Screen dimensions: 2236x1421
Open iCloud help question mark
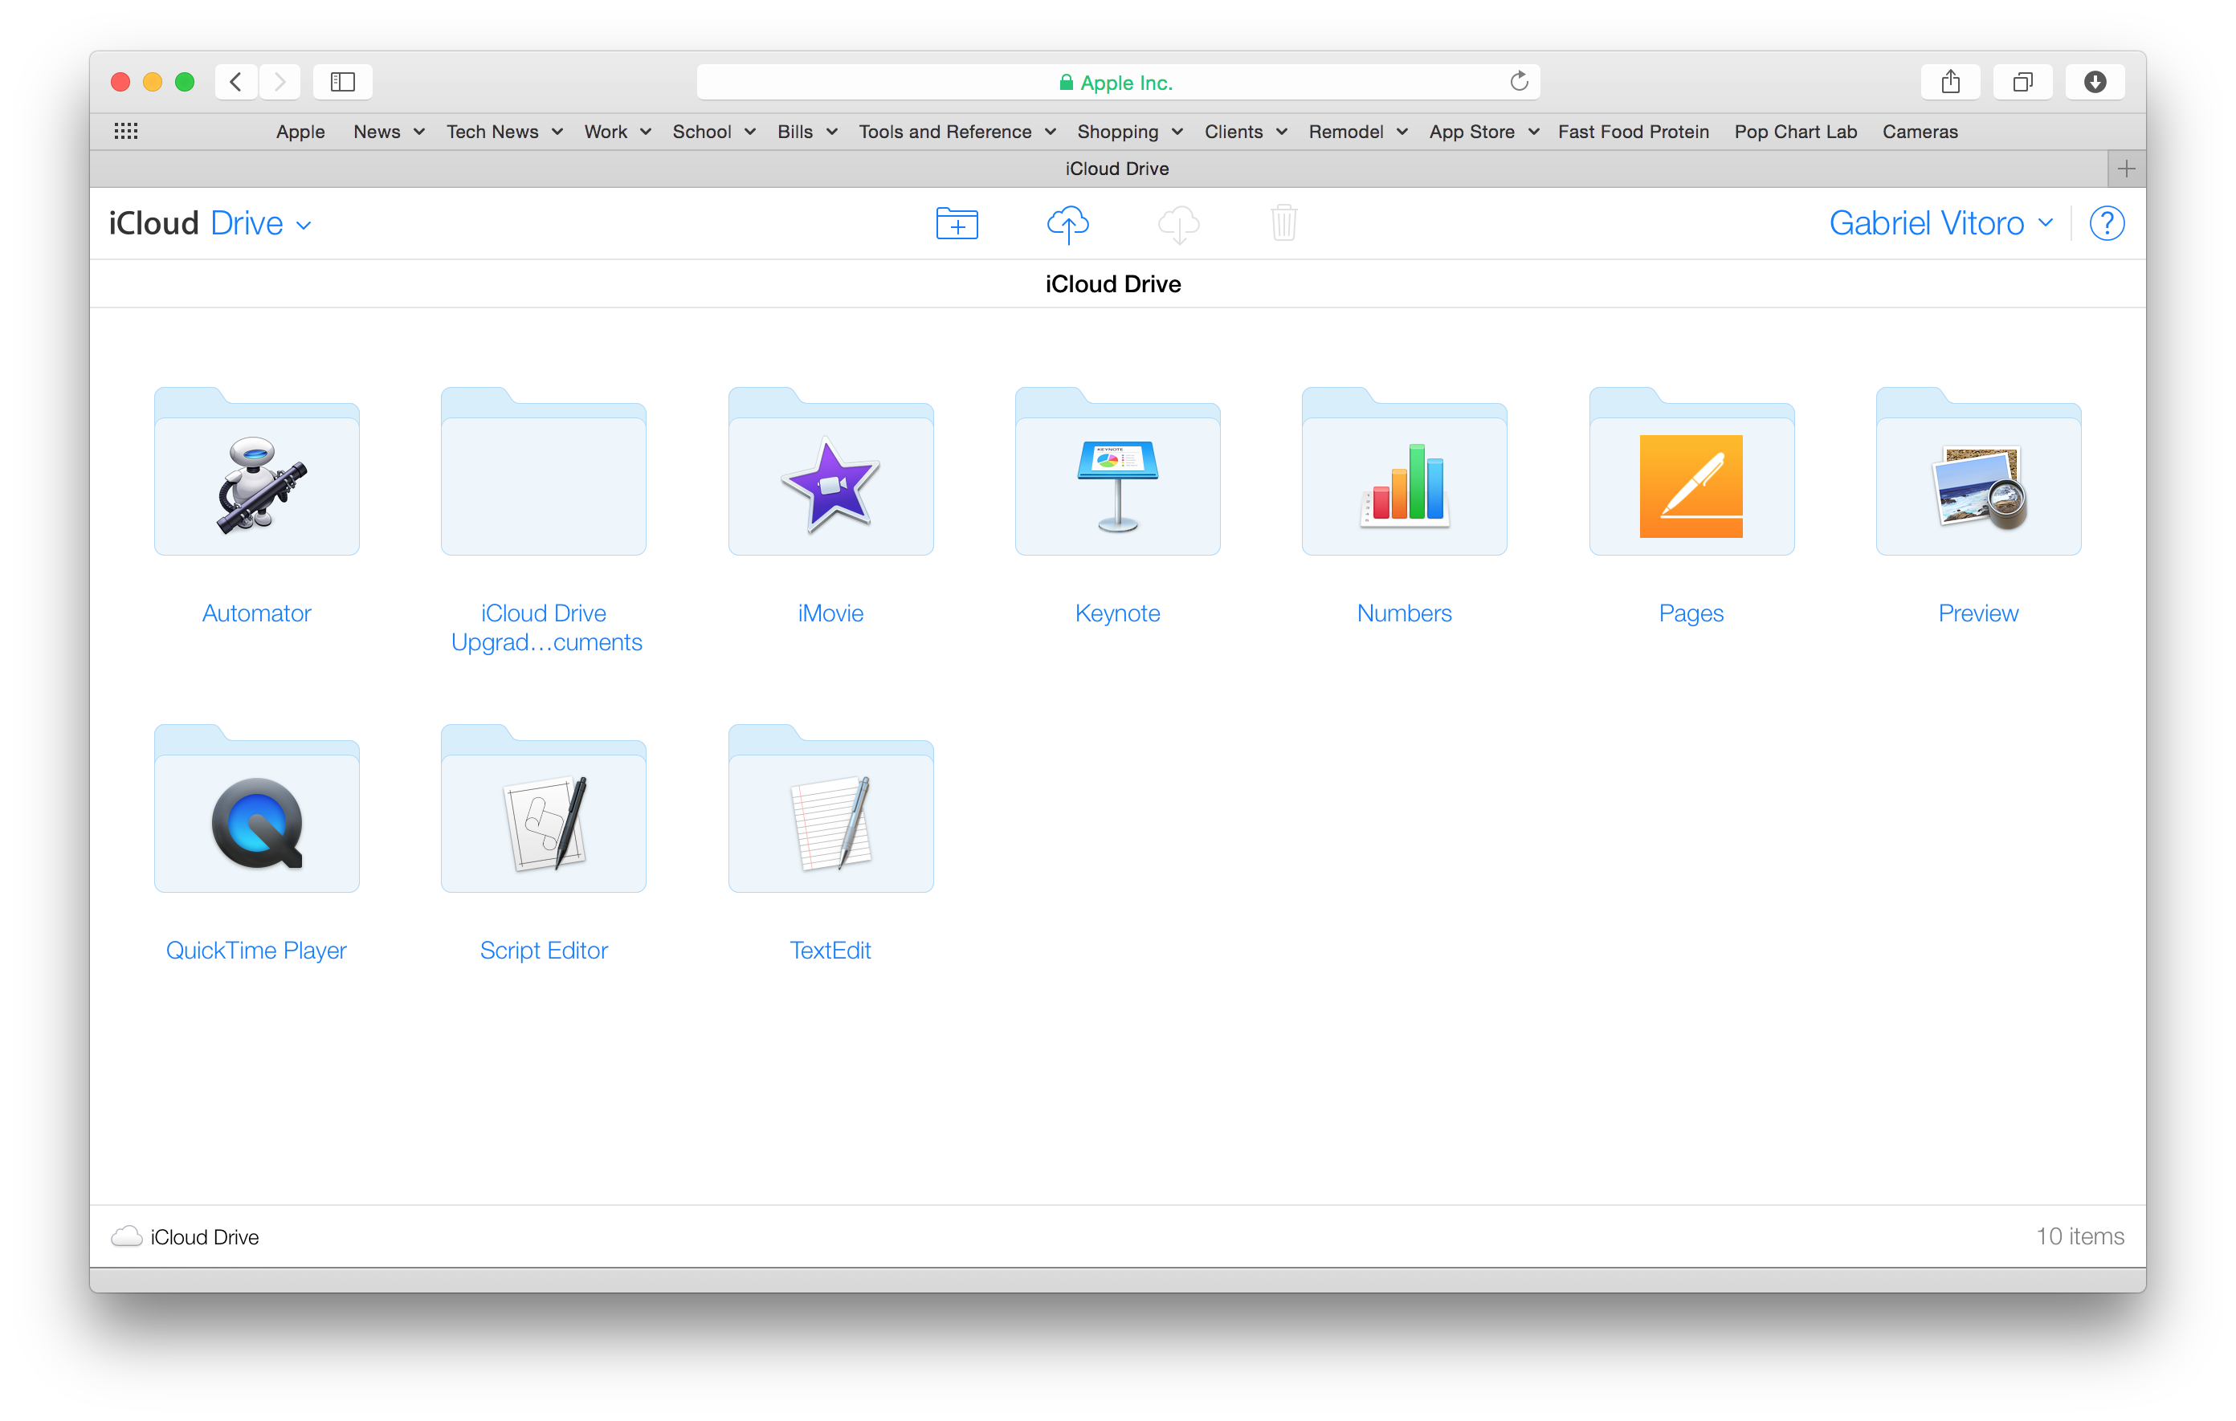2106,224
